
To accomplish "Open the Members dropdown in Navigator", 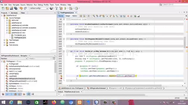I will 14,59.
